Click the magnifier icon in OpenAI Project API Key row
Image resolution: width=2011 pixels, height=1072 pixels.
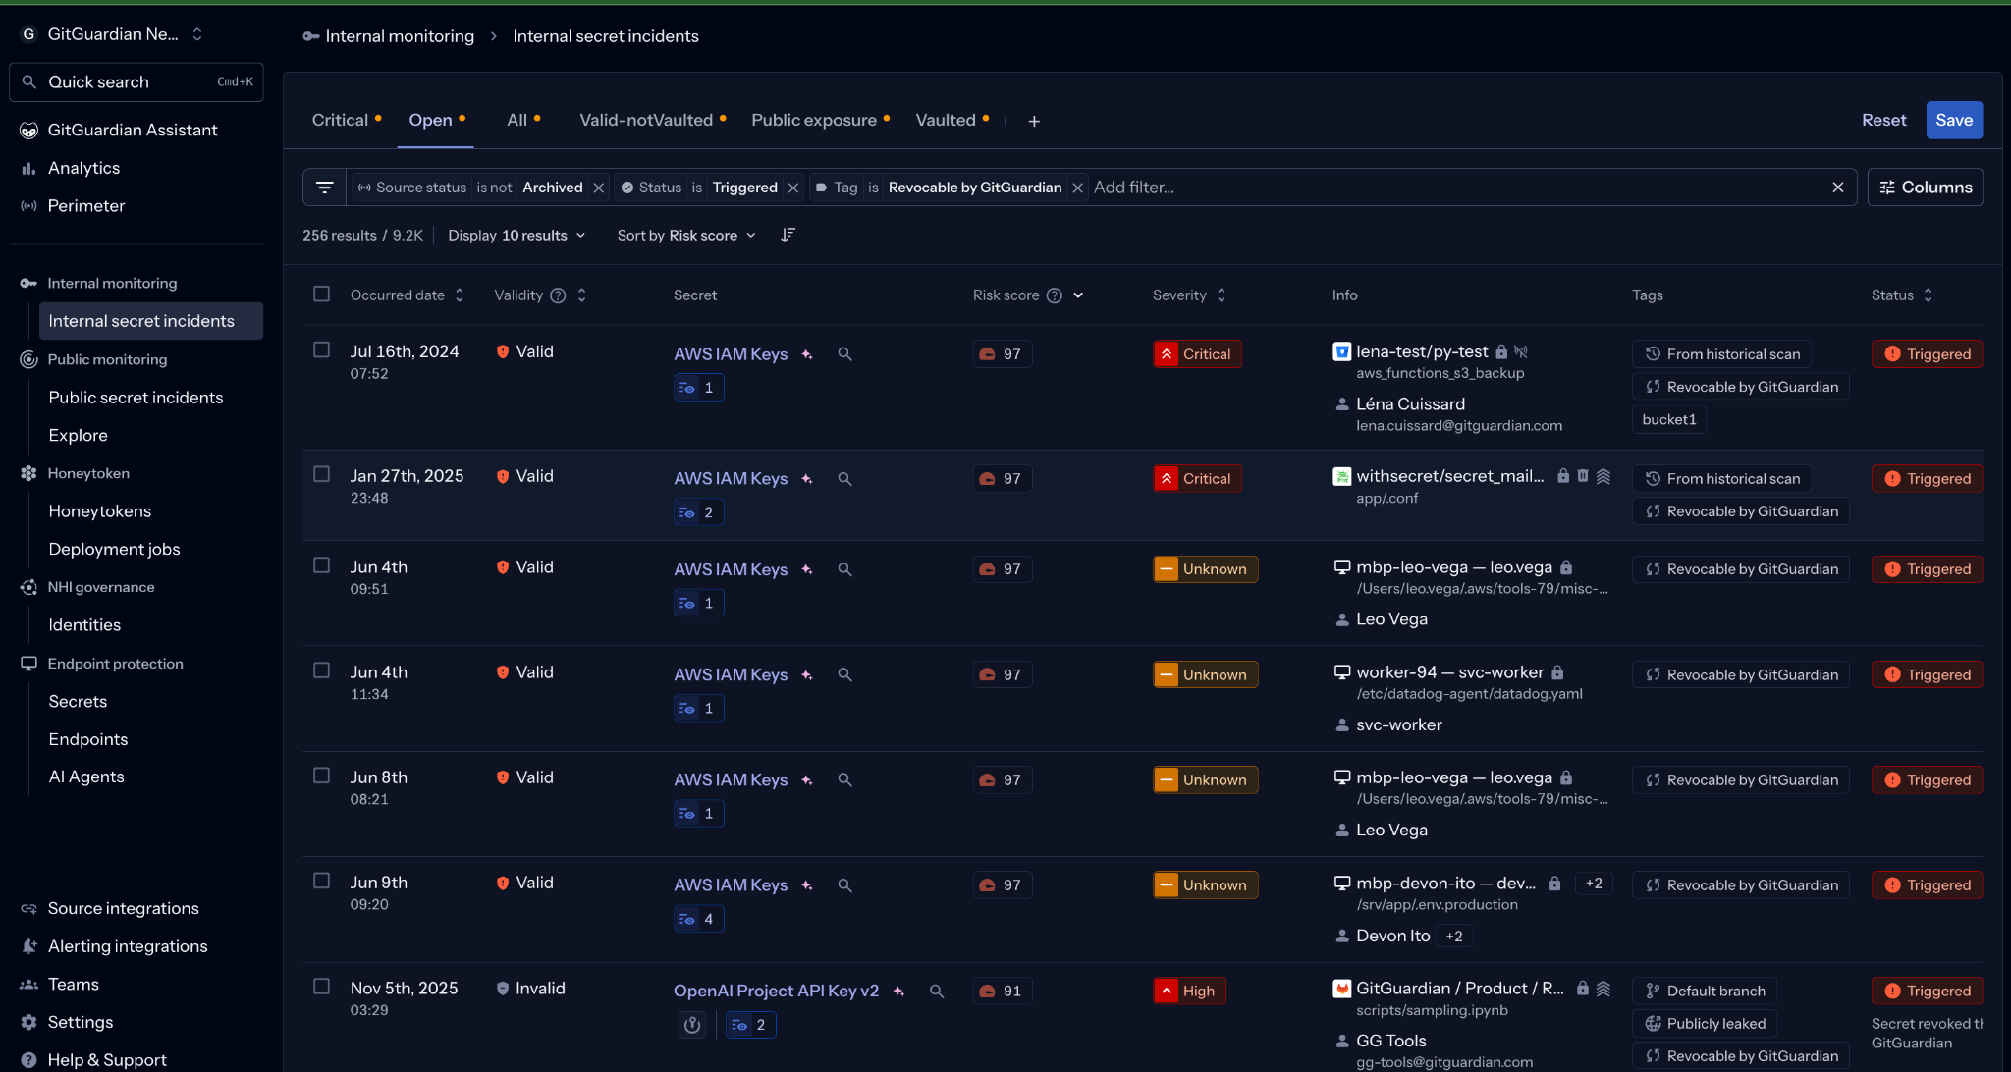pyautogui.click(x=937, y=992)
